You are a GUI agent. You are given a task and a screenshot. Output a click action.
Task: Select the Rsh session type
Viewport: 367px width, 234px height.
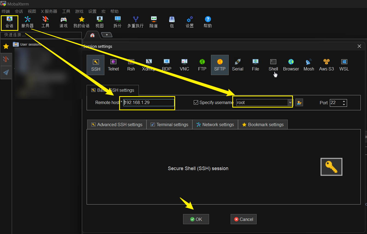pyautogui.click(x=131, y=65)
